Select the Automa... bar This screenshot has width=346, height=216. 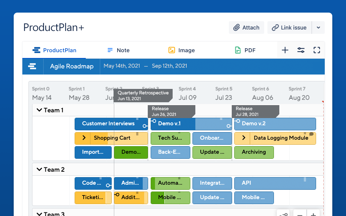point(170,183)
